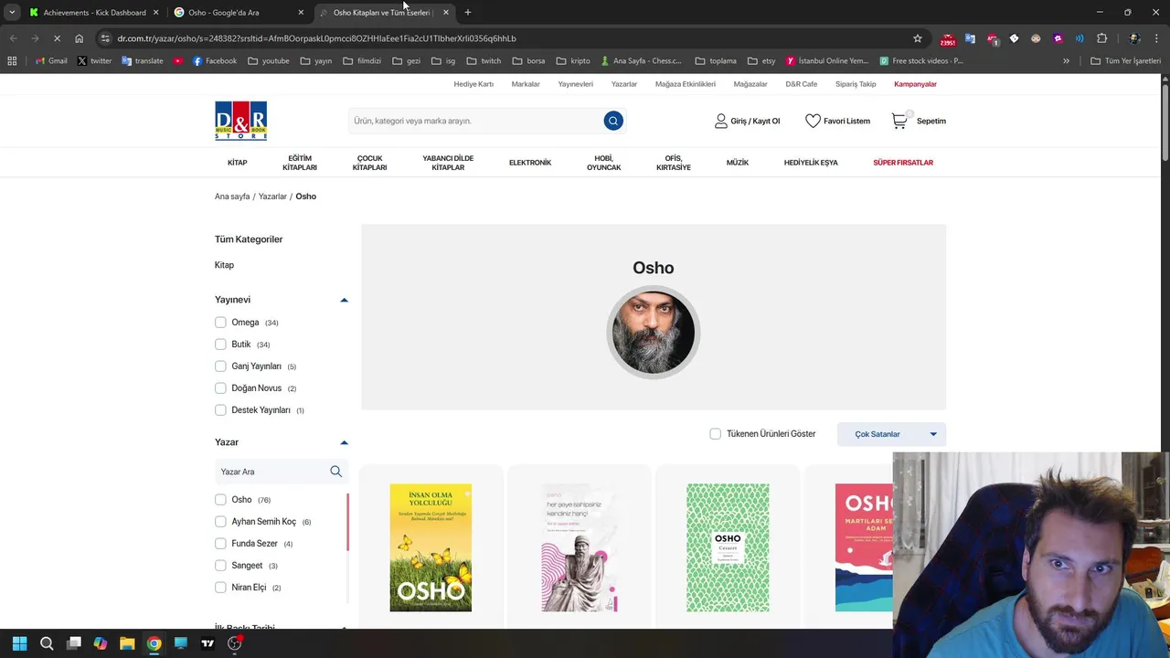Click the browser Home button
The image size is (1170, 658).
tap(79, 38)
